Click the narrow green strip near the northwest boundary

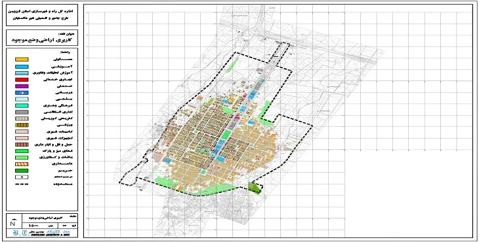pyautogui.click(x=232, y=65)
